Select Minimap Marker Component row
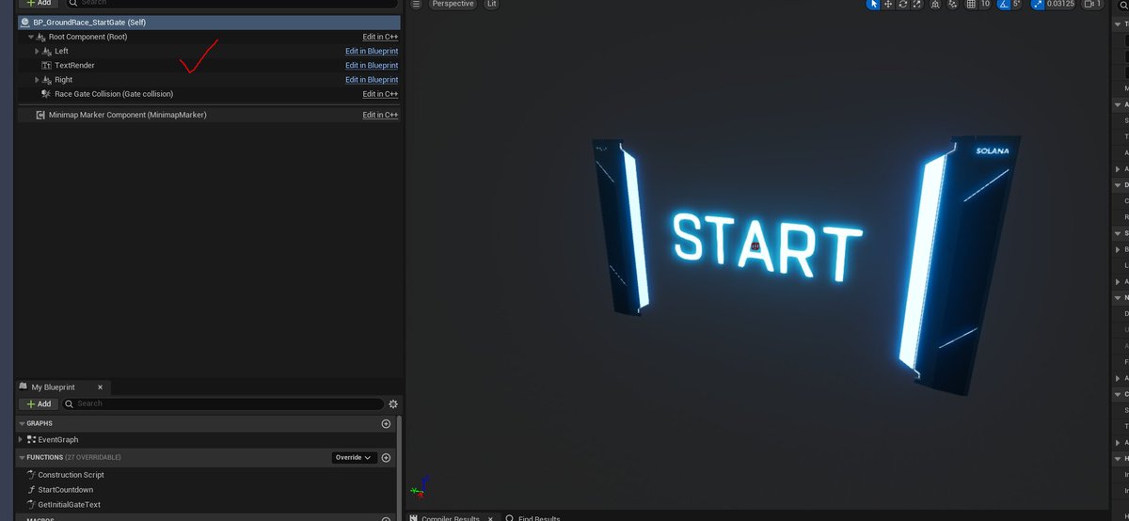Viewport: 1129px width, 521px height. (208, 115)
